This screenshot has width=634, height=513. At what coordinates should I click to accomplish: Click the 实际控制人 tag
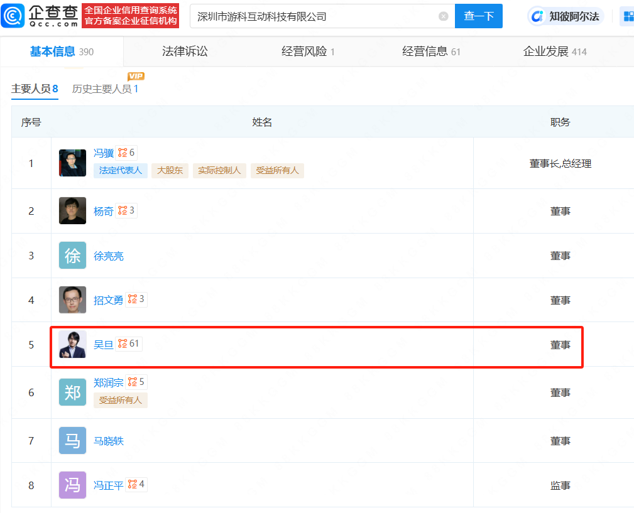tap(219, 170)
